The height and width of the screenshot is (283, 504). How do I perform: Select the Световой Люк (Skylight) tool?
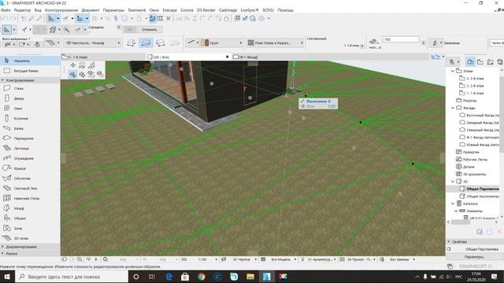(30, 189)
